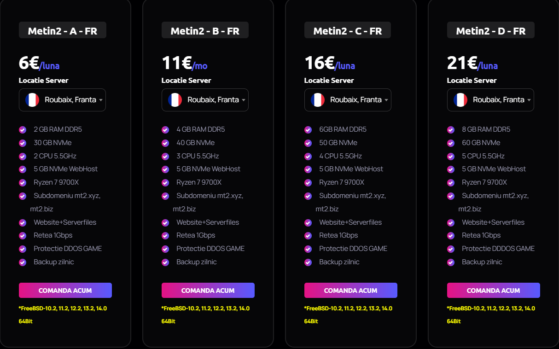Screen dimensions: 559x349
Task: Click the check icon next to 8 GB RAM DDR5
Action: point(451,130)
